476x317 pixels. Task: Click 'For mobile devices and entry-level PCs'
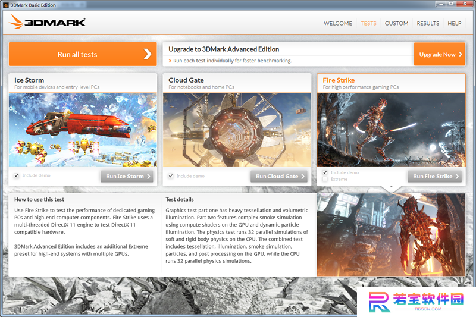tap(57, 87)
